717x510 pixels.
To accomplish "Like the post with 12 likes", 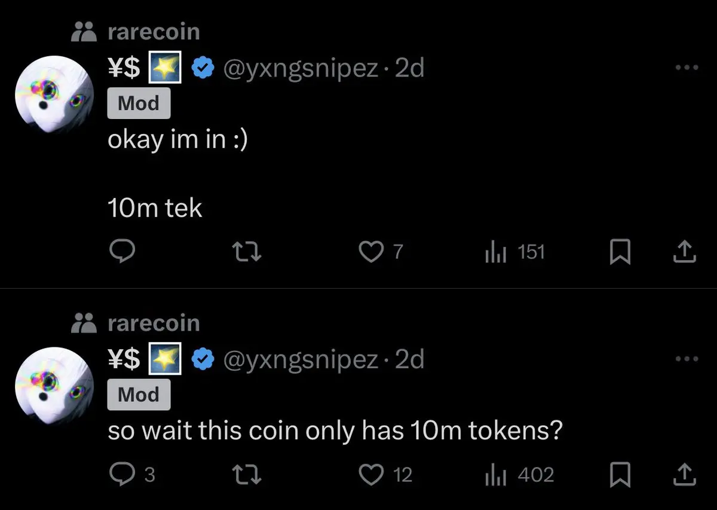I will coord(385,475).
